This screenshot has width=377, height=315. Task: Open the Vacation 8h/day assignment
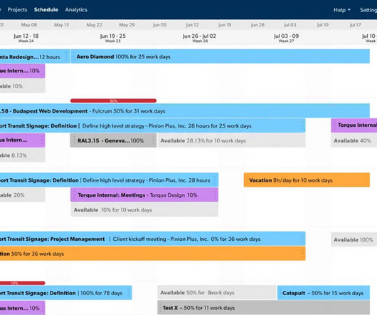tap(307, 180)
